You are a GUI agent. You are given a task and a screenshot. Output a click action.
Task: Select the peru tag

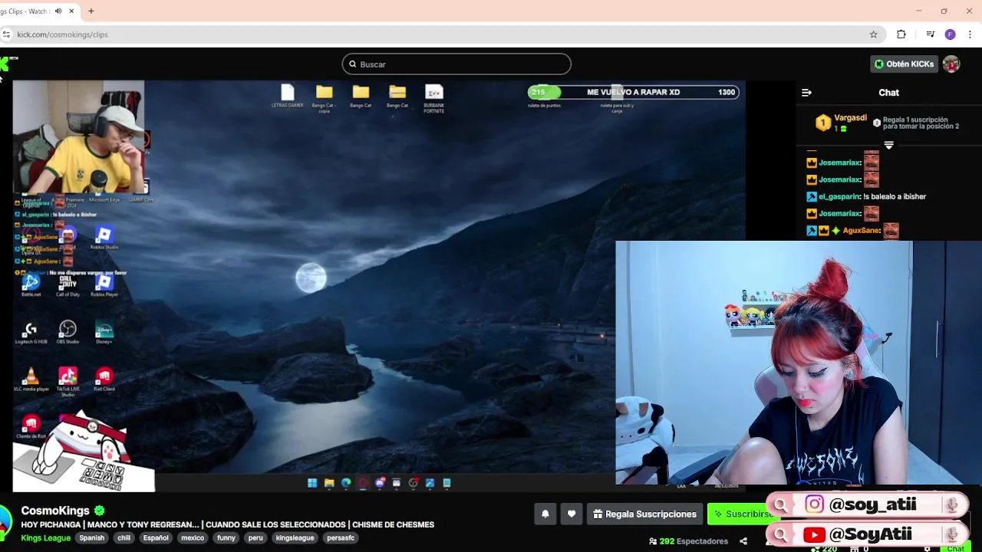pyautogui.click(x=255, y=537)
